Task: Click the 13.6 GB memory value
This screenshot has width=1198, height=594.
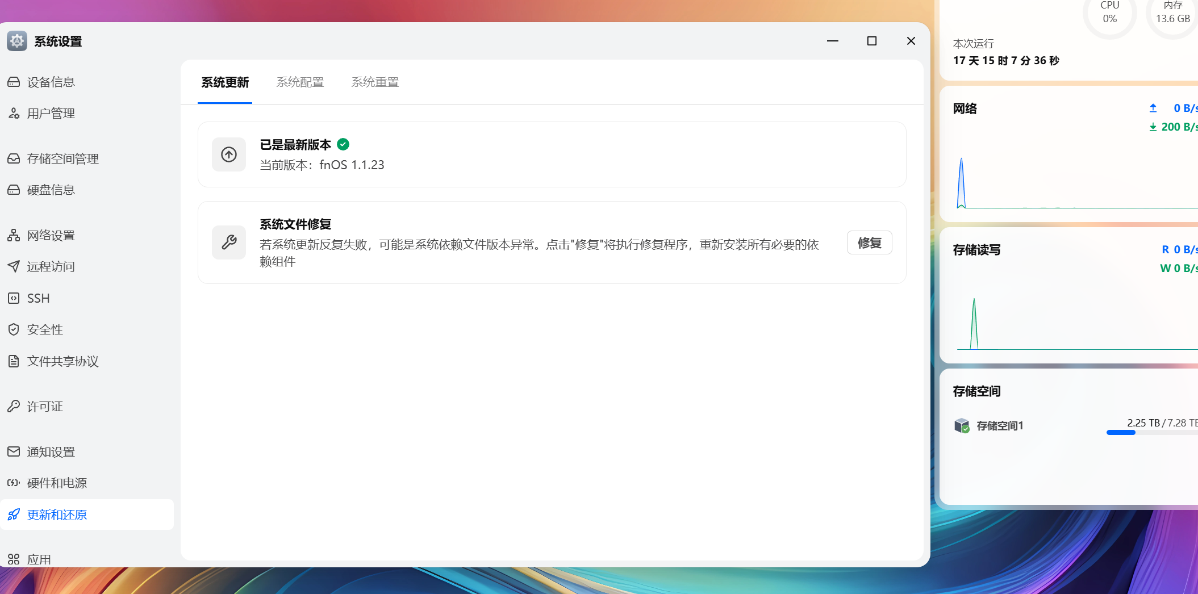Action: coord(1173,19)
